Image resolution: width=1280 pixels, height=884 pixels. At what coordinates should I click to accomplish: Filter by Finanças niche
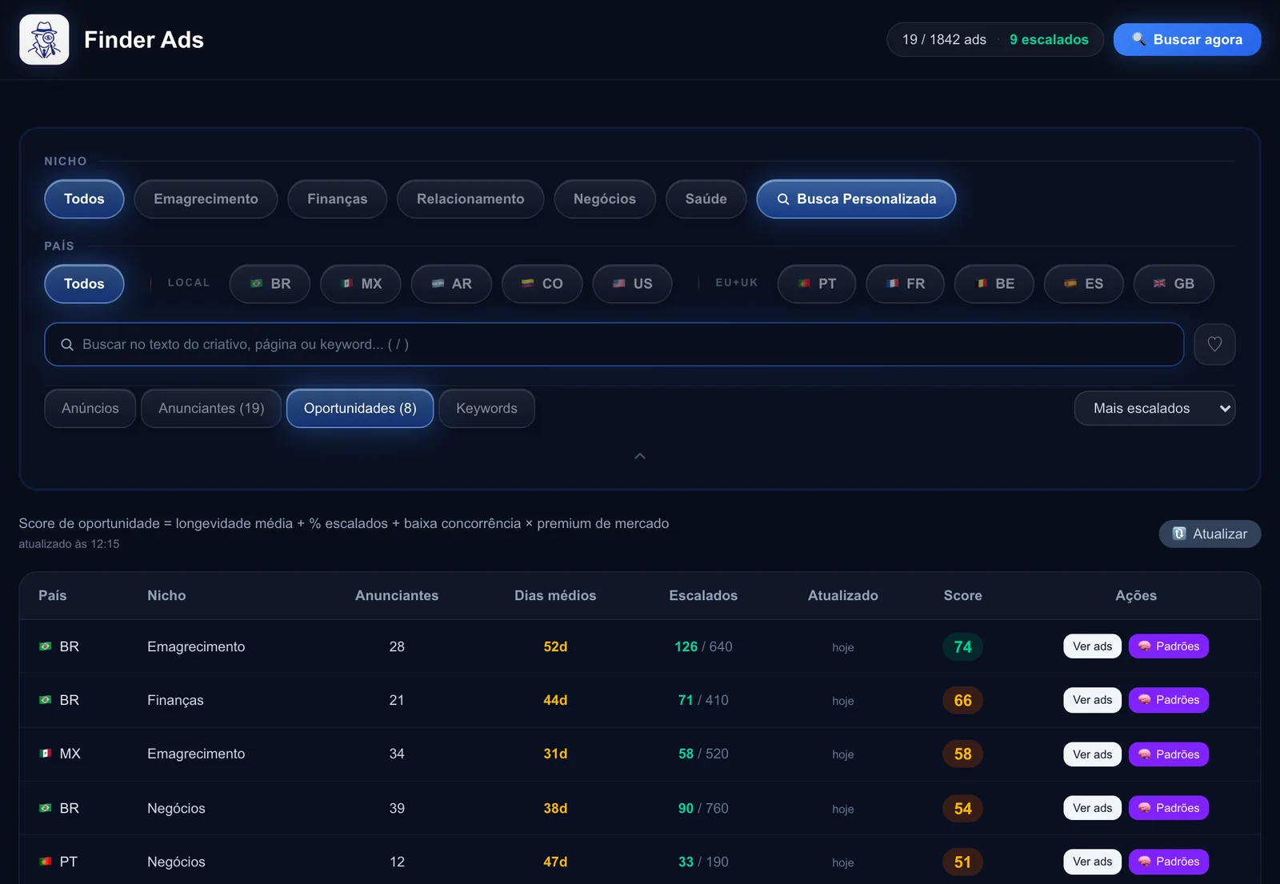coord(338,198)
